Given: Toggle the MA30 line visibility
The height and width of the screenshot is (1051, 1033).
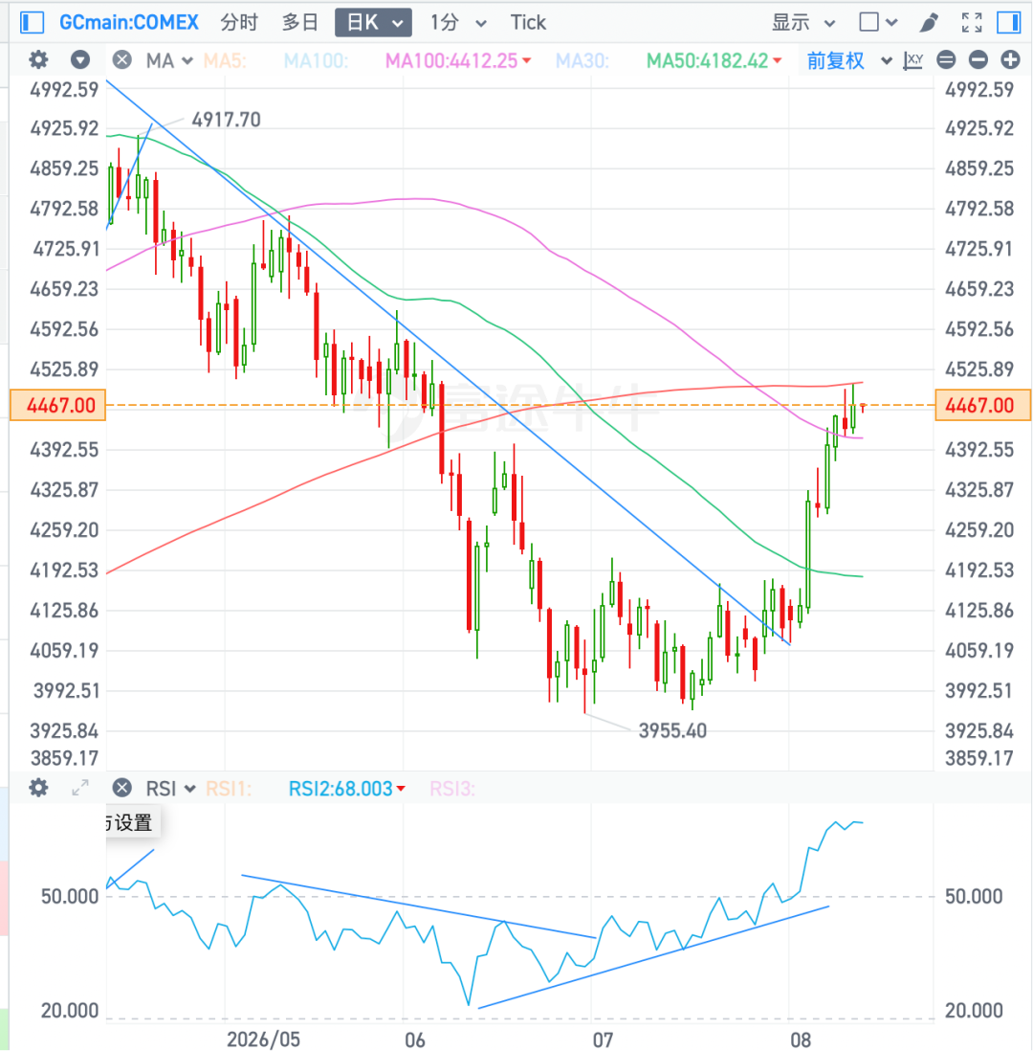Looking at the screenshot, I should [582, 61].
